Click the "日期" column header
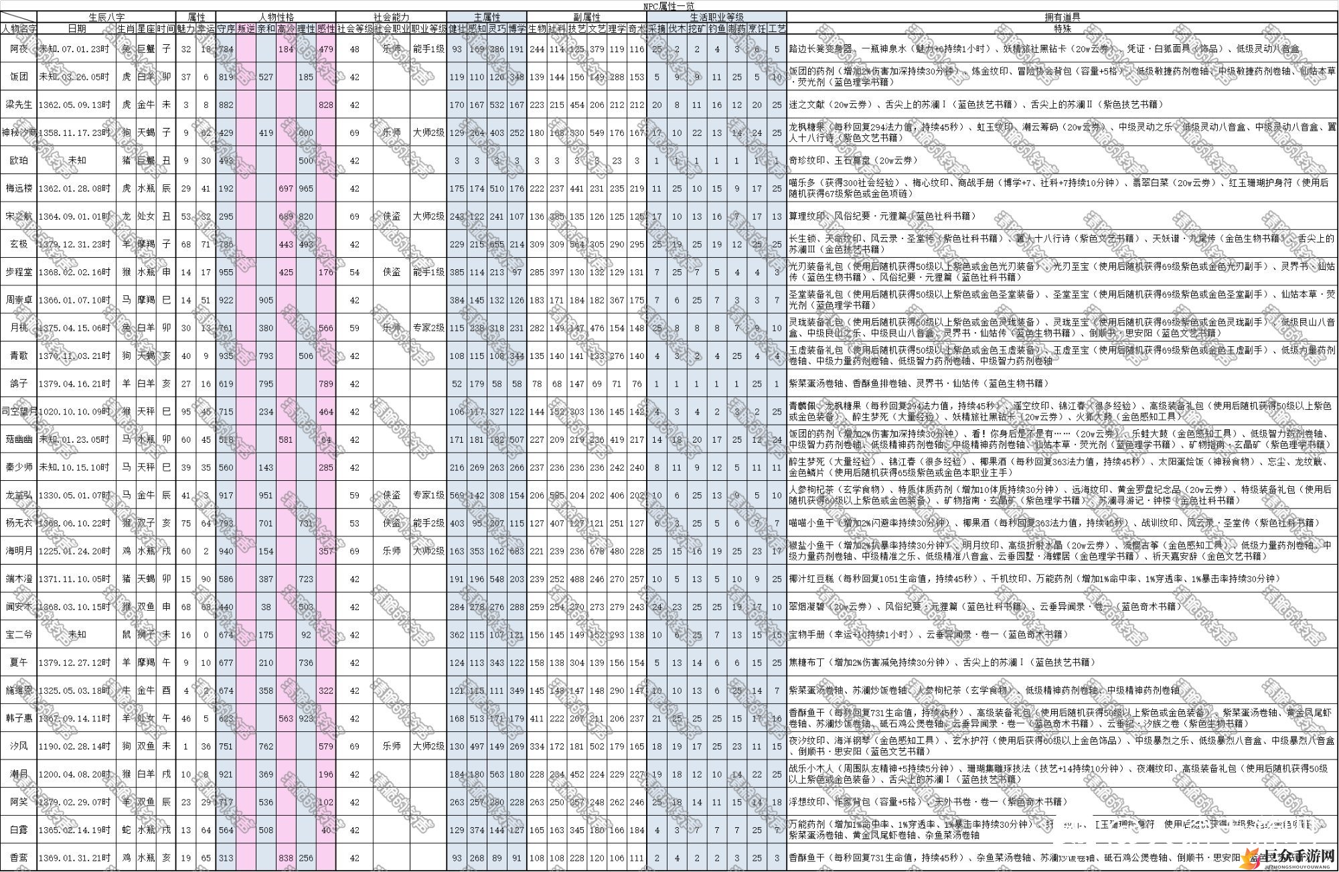This screenshot has height=872, width=1339. 77,29
